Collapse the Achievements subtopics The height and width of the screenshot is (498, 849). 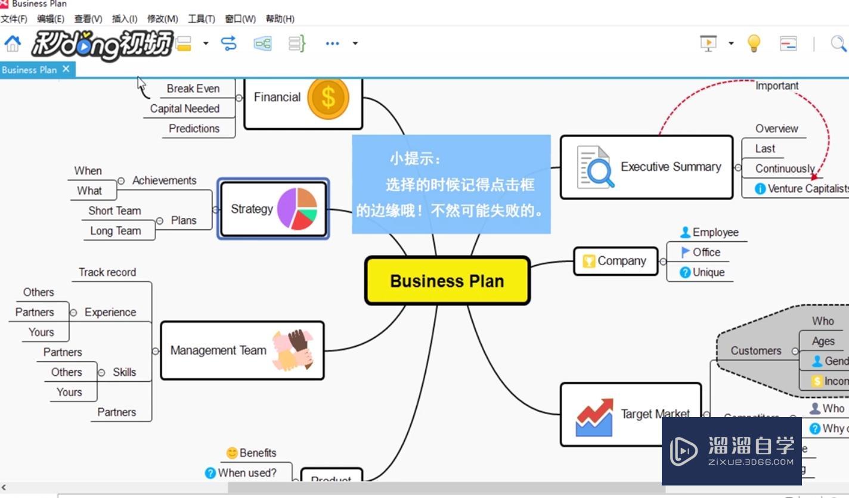click(121, 180)
